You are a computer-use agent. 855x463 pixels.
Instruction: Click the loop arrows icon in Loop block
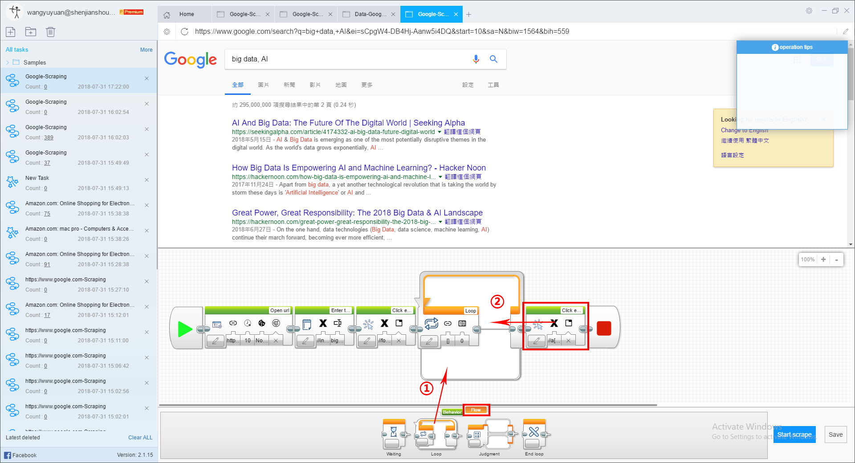[x=432, y=323]
